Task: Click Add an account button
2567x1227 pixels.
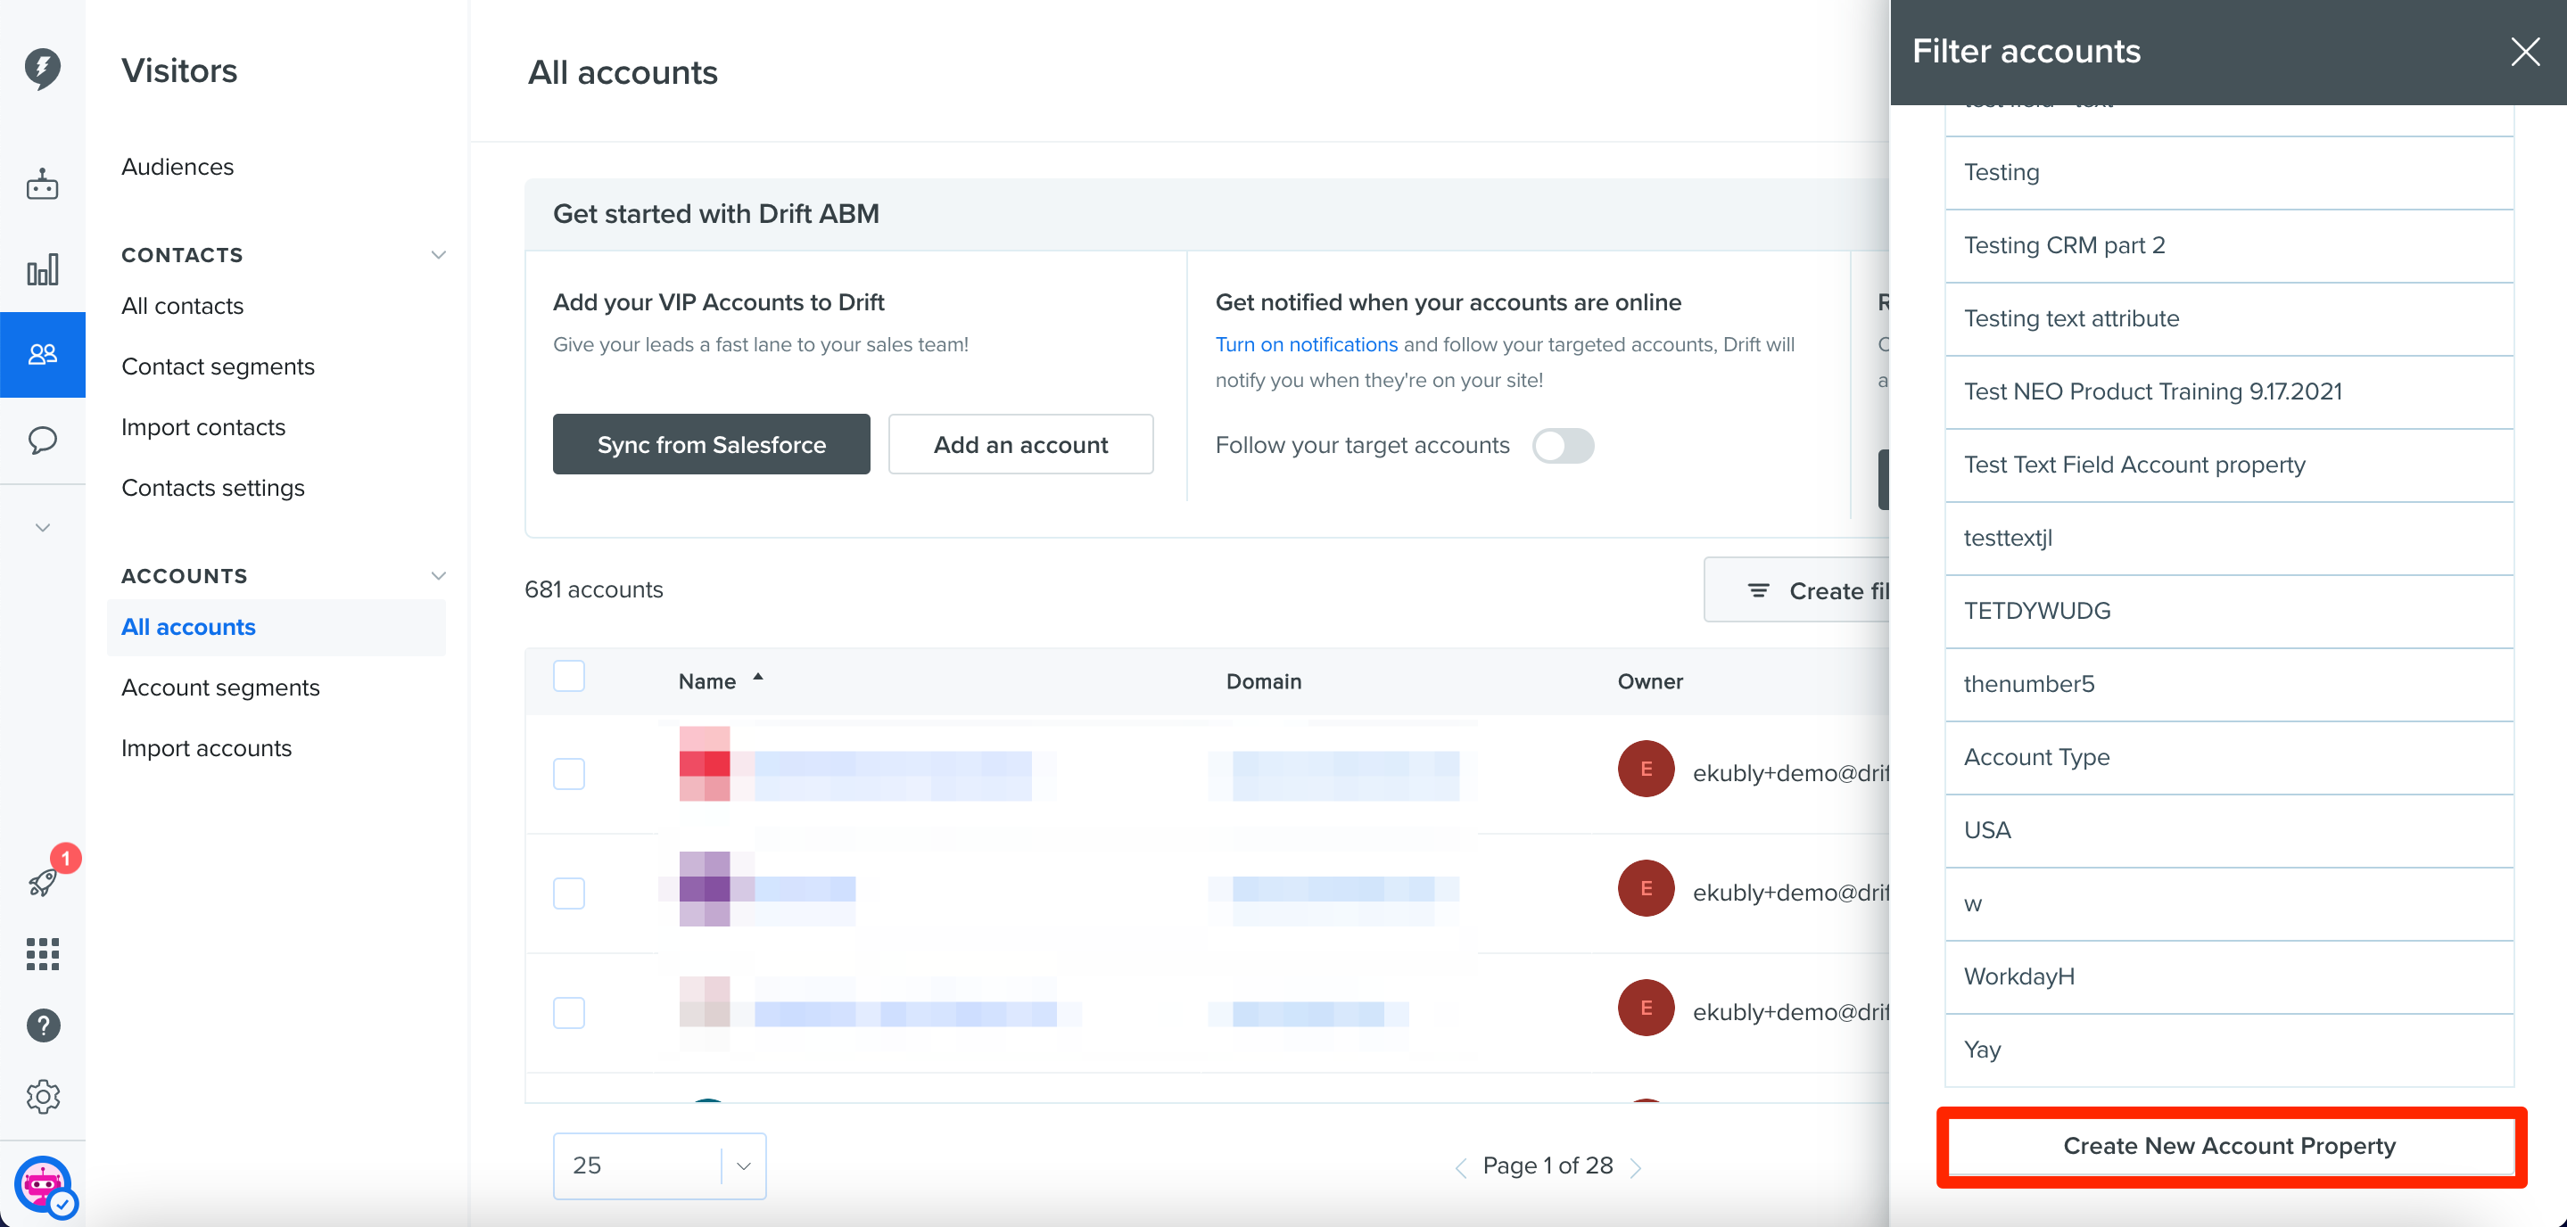Action: coord(1020,444)
